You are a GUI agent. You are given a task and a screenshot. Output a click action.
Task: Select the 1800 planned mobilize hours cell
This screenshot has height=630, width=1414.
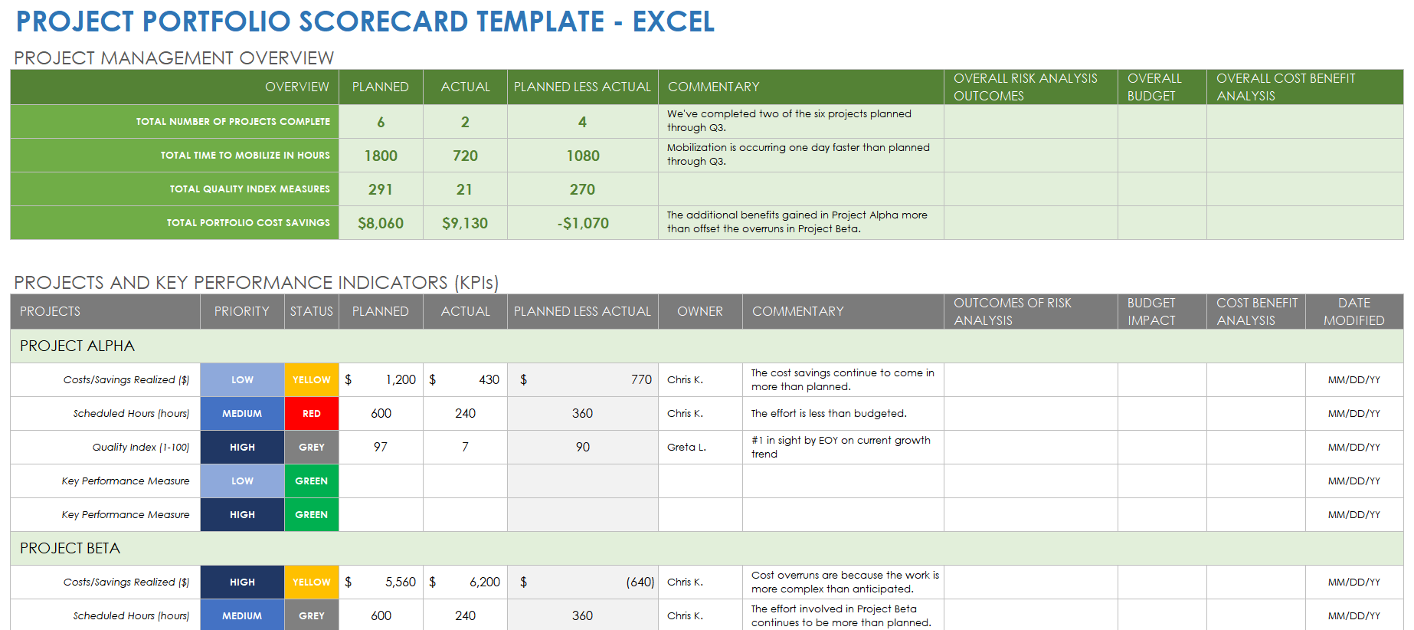click(381, 156)
